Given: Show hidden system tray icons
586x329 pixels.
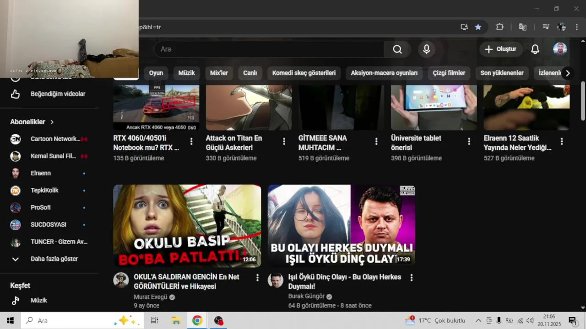Looking at the screenshot, I should (478, 321).
